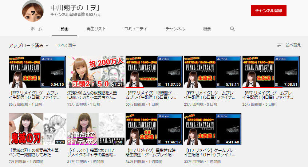The image size is (308, 167).
Task: Click view count 25万 回視聴・3 日前
Action: (201, 104)
